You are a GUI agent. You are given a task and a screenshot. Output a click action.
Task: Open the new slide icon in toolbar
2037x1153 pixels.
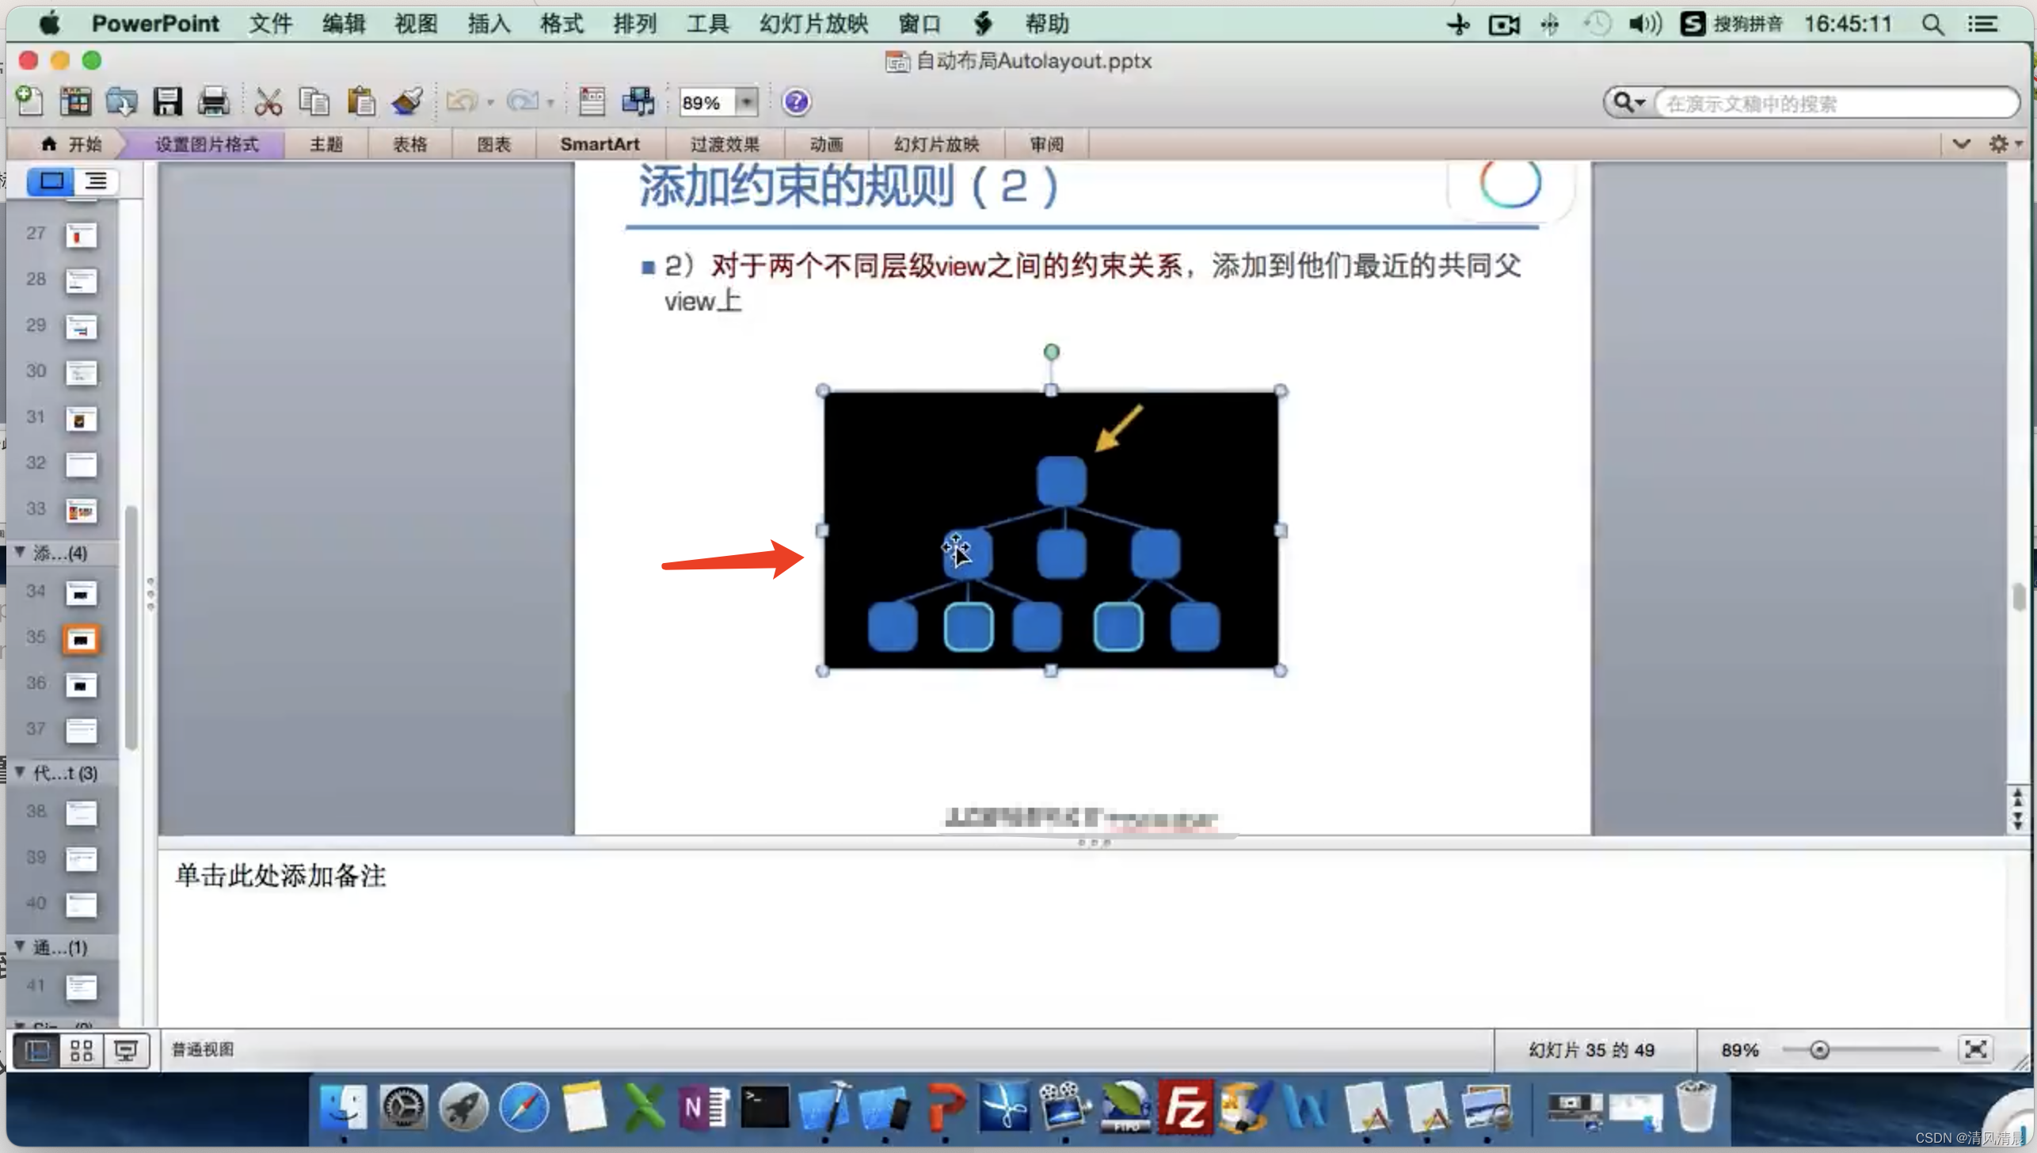[x=29, y=102]
